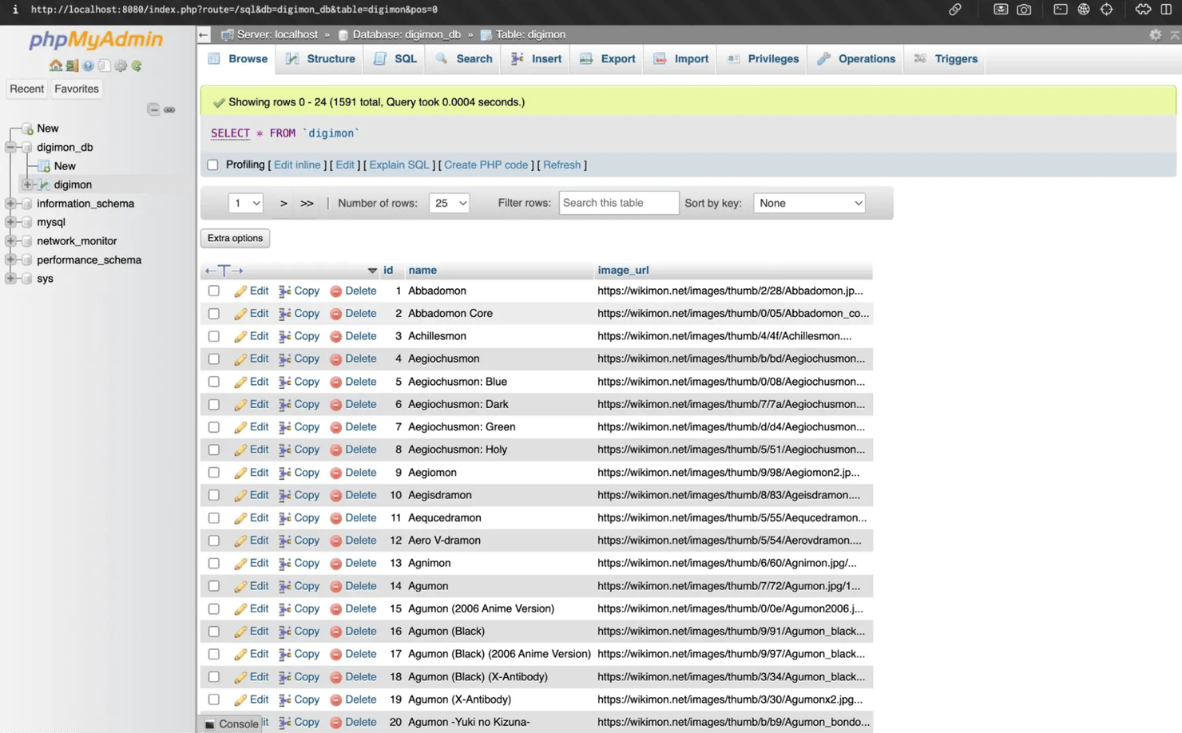
Task: Check the Aero V-dramon row checkbox
Action: point(214,541)
